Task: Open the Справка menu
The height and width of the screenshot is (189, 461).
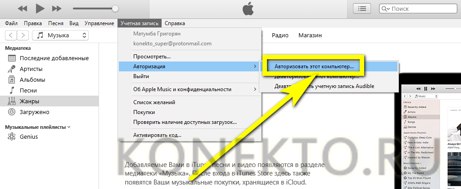Action: [x=175, y=23]
